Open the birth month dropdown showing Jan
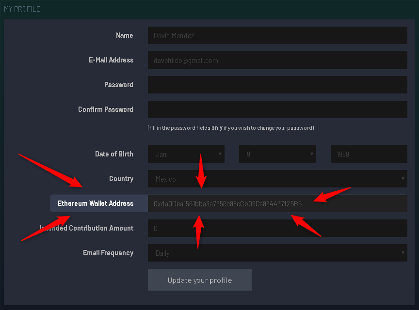The width and height of the screenshot is (419, 310). 186,155
